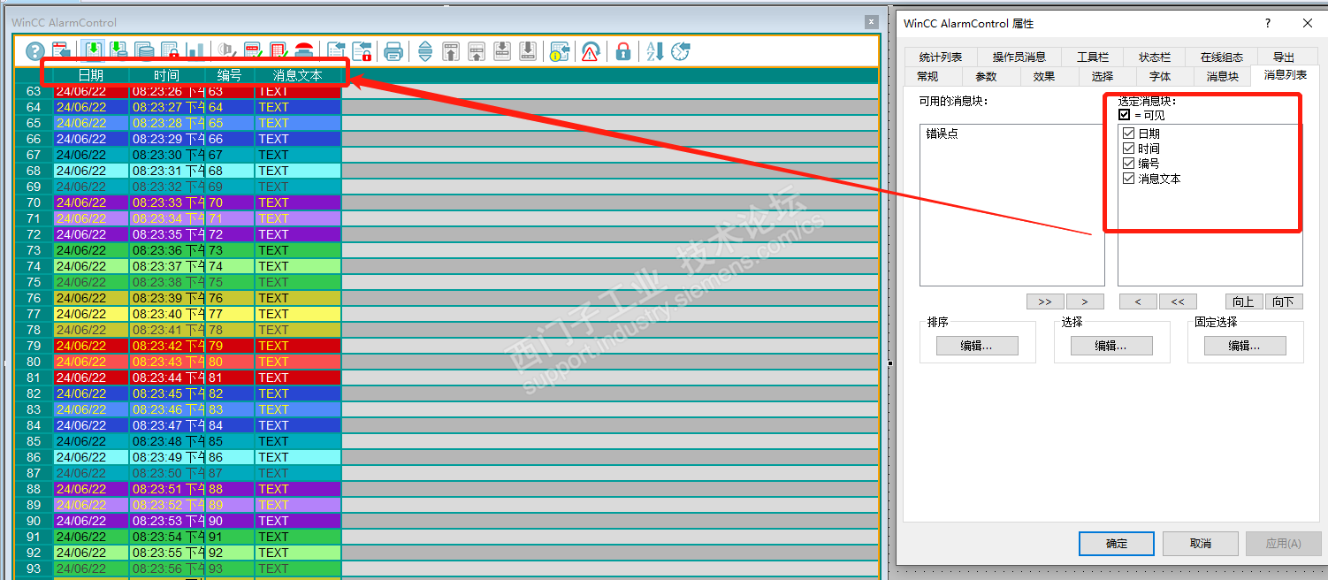
Task: Click the << remove-all button
Action: [x=1178, y=301]
